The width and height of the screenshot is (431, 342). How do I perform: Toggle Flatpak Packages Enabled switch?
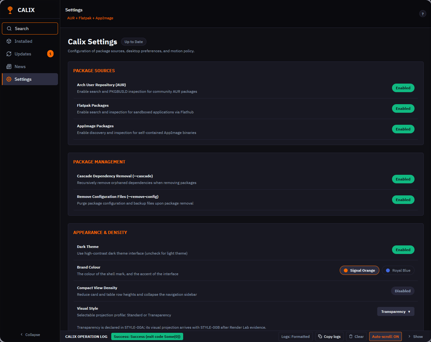coord(403,109)
